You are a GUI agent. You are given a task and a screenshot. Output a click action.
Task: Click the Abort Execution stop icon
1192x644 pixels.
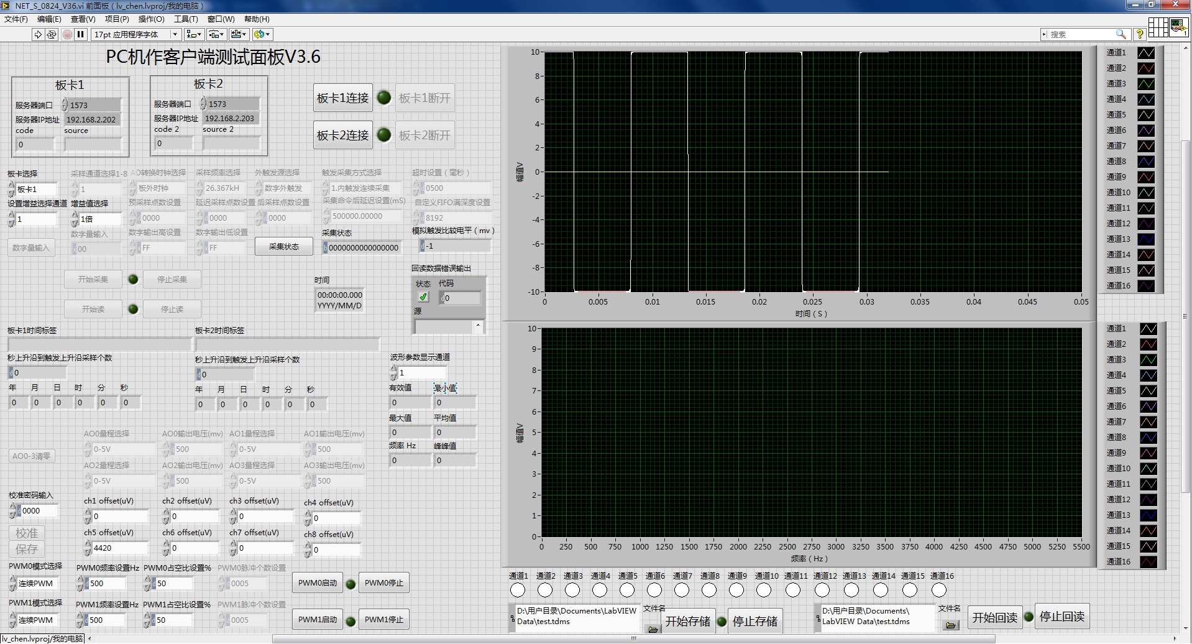point(67,34)
